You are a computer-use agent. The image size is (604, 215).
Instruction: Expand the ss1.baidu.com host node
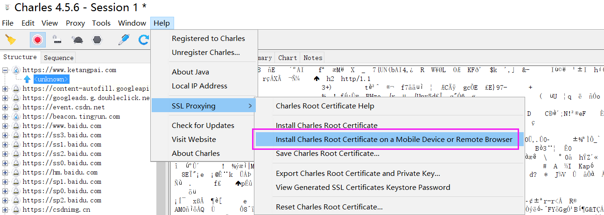(x=5, y=145)
